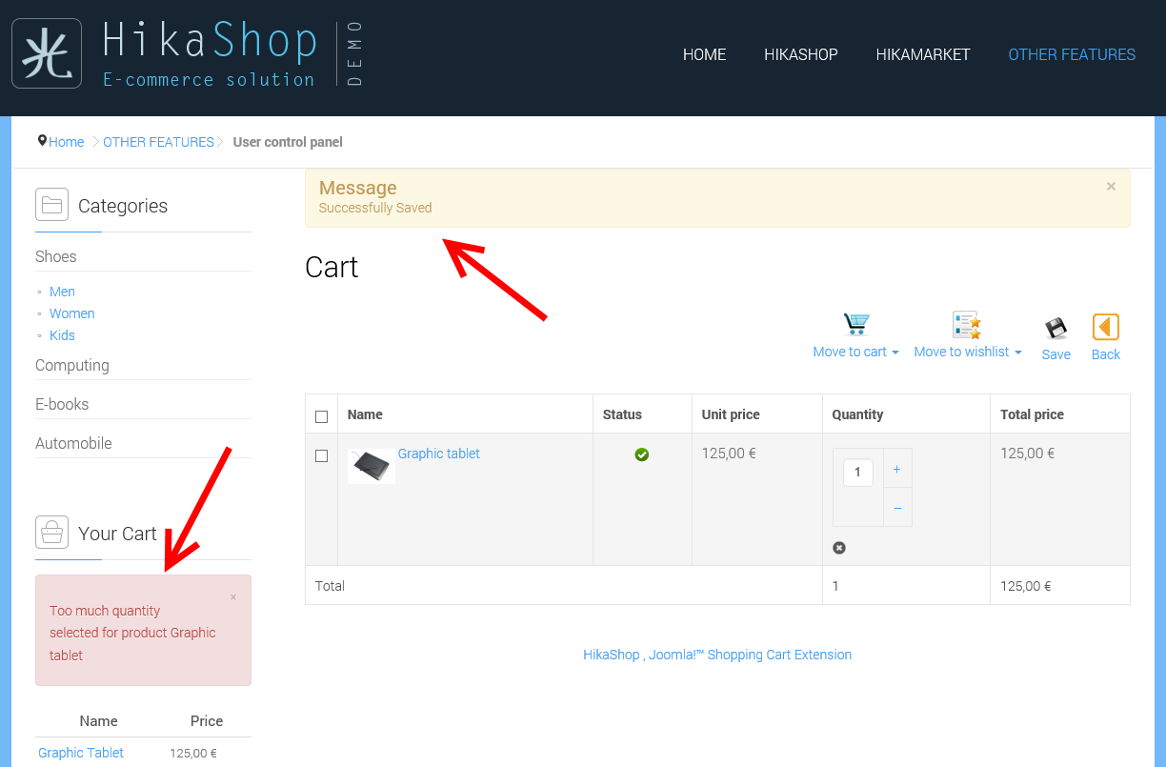1166x767 pixels.
Task: Open the Kids subcategory
Action: pos(62,335)
